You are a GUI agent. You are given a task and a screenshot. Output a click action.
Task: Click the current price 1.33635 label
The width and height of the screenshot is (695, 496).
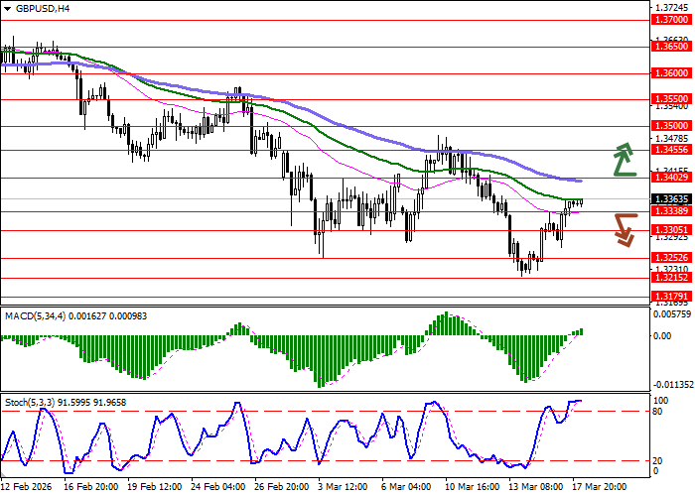coord(671,199)
